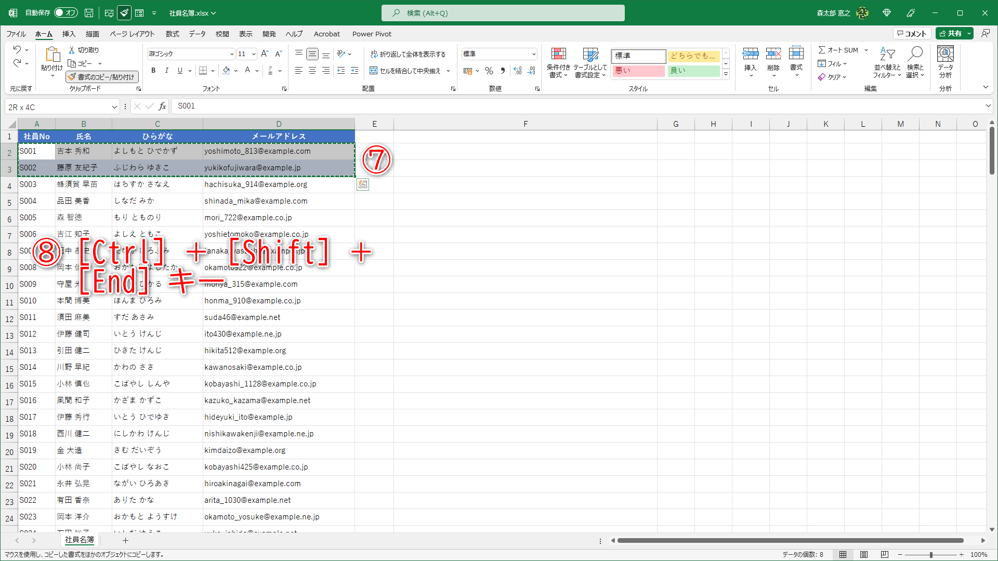Toggle Wrap Text for cells
Screen dimensions: 998x561
[x=408, y=54]
